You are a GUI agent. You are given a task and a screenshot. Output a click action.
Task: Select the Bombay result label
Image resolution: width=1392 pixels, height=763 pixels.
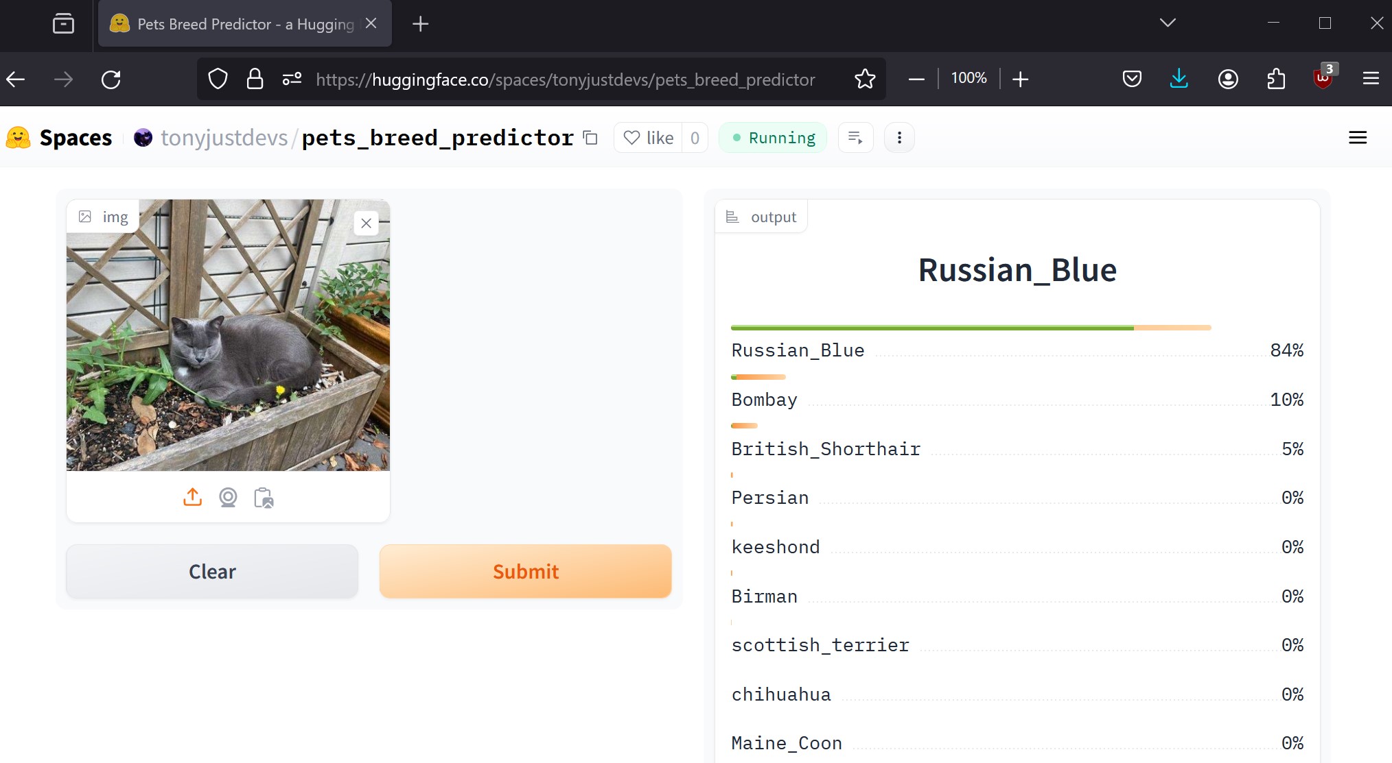(765, 400)
